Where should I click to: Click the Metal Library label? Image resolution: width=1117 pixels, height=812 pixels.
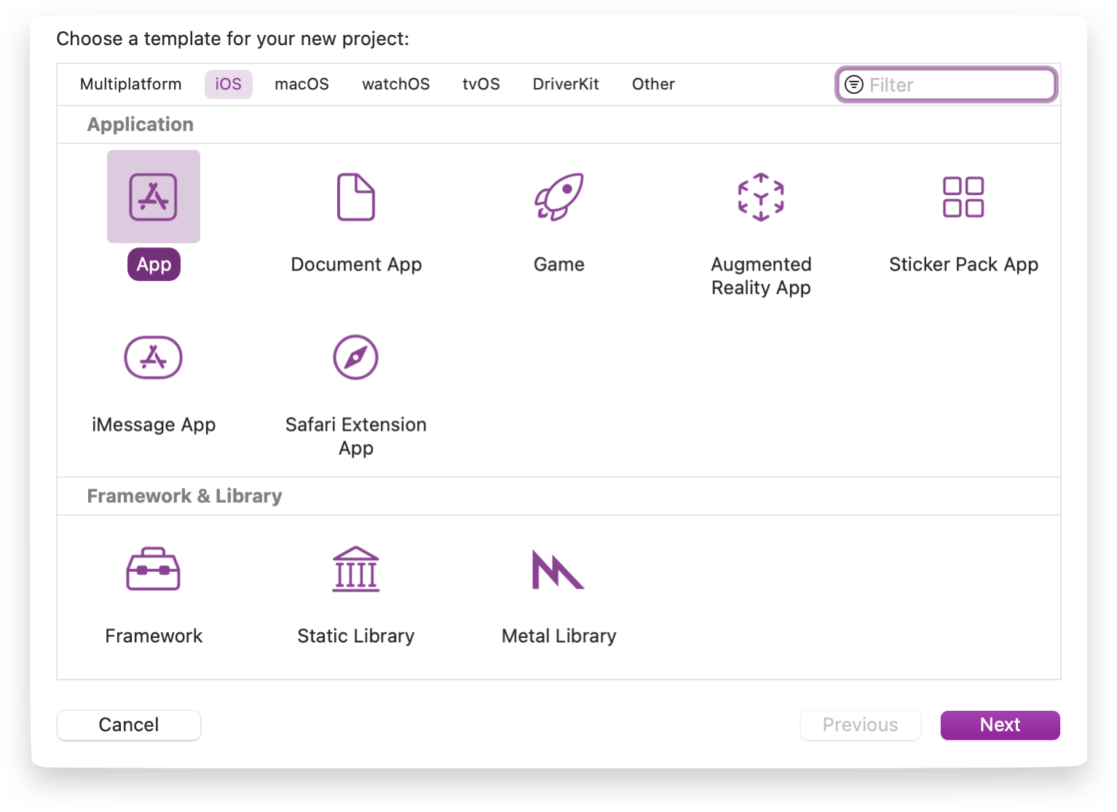(559, 637)
